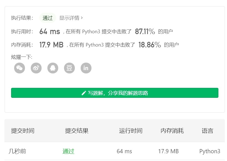Share result via LinkedIn icon

click(86, 68)
